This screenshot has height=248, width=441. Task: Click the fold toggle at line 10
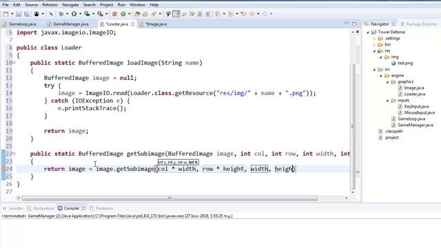tap(14, 63)
